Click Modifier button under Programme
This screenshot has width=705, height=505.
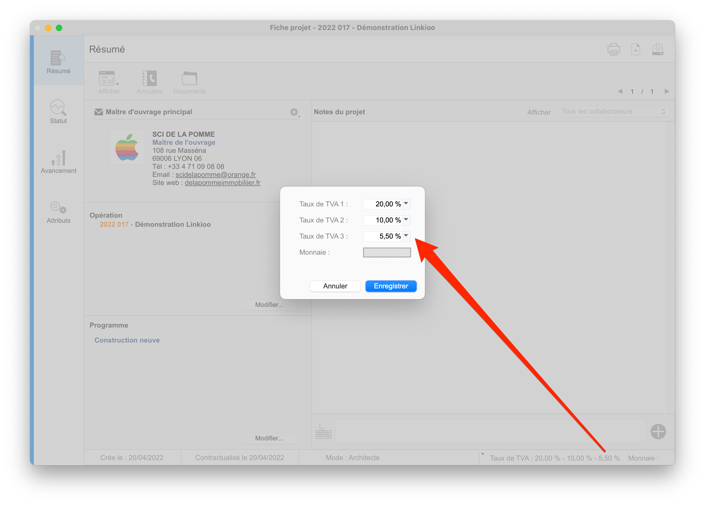pyautogui.click(x=269, y=438)
